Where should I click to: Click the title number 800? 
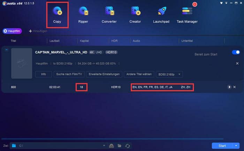click(x=13, y=87)
